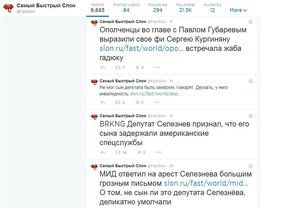Expand more actions on хакером tweet
The height and width of the screenshot is (215, 288).
tap(157, 103)
